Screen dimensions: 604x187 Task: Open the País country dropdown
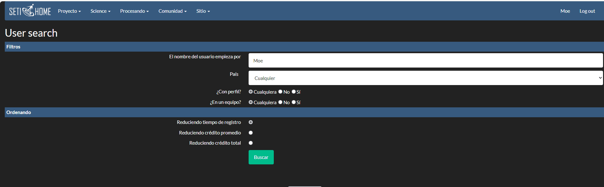pyautogui.click(x=426, y=78)
